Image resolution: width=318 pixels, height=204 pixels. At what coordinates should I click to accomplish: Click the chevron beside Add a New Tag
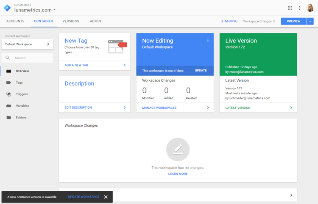(x=125, y=65)
